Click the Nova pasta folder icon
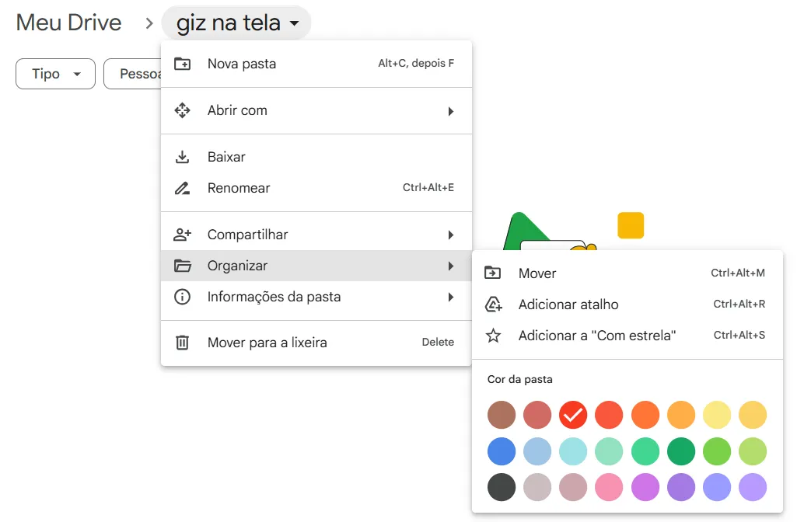 click(x=182, y=63)
